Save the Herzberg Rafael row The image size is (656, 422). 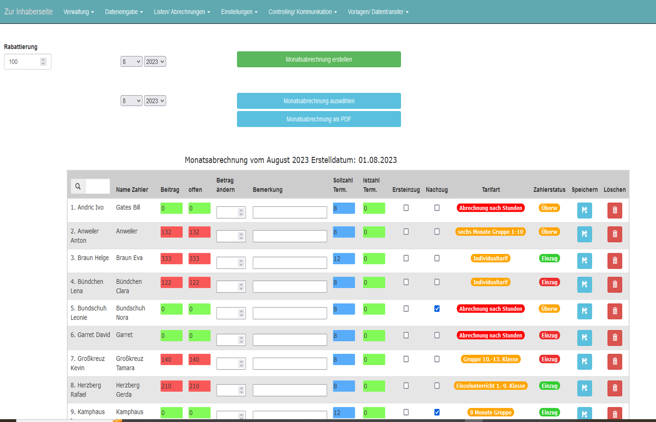pos(584,388)
